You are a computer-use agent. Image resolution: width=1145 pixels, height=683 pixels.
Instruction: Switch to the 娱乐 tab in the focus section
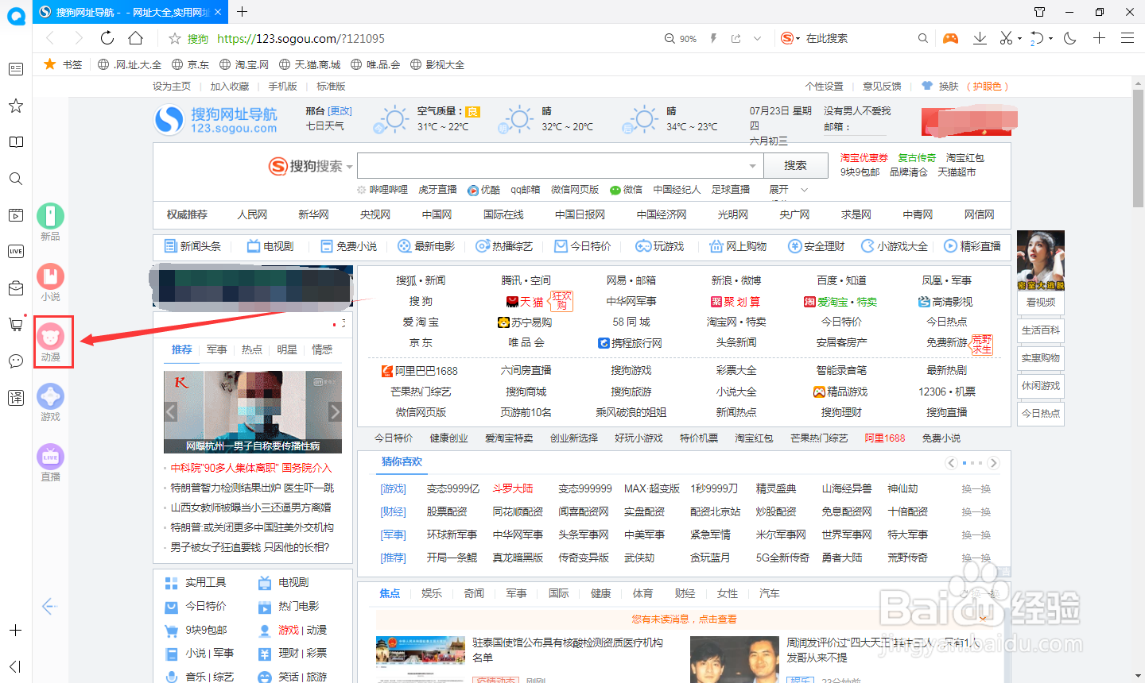click(432, 593)
